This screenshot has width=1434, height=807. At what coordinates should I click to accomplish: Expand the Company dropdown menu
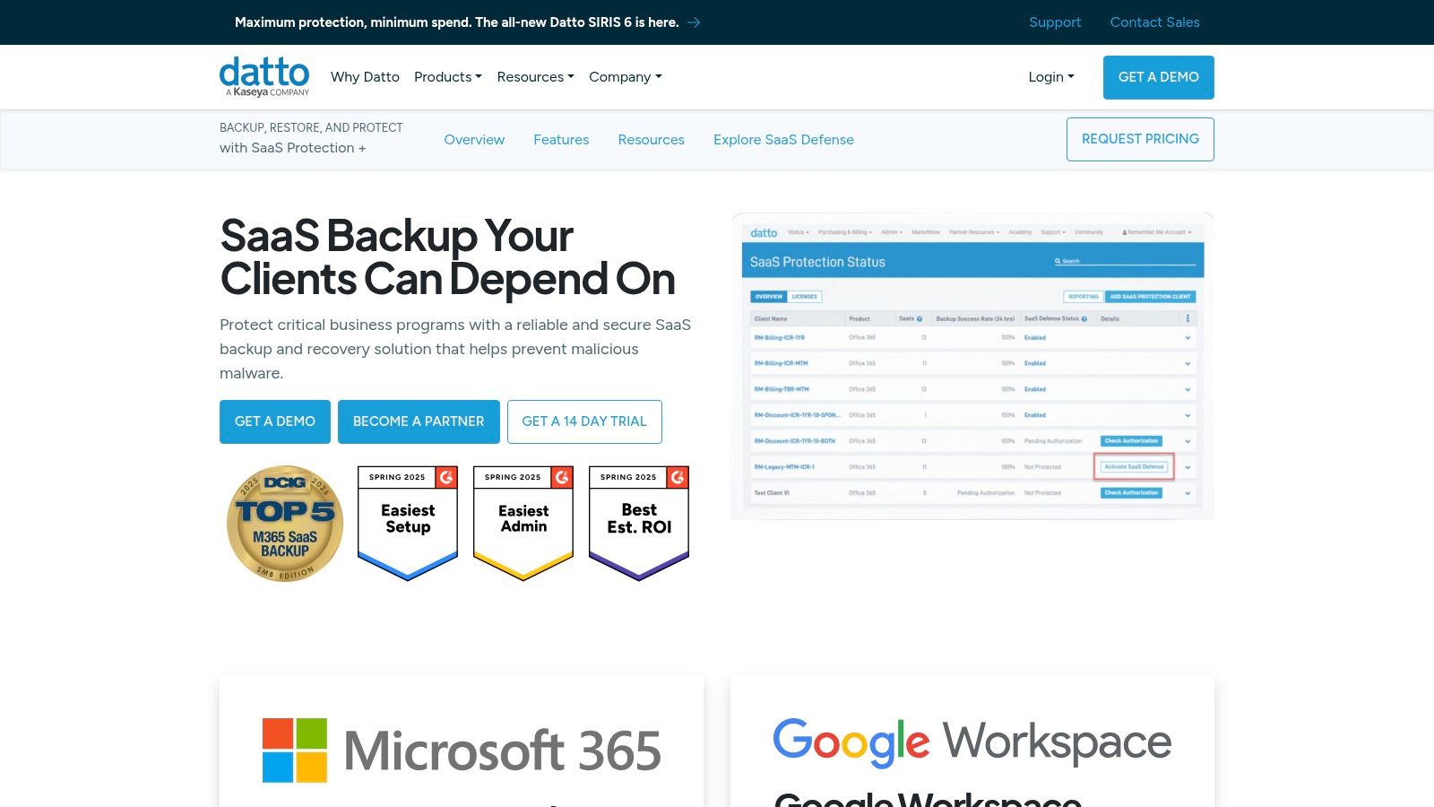pyautogui.click(x=626, y=77)
